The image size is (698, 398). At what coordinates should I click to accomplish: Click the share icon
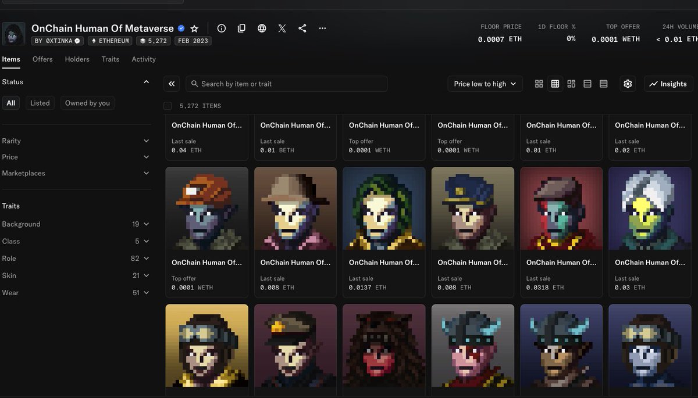(x=302, y=28)
